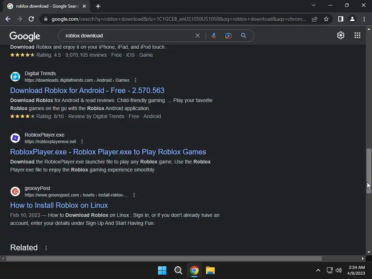Open Chrome's three-dot menu
Image resolution: width=372 pixels, height=279 pixels.
364,19
